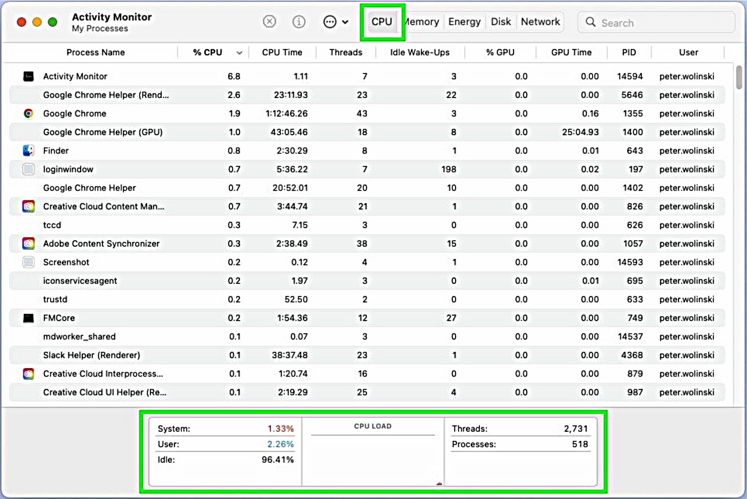The width and height of the screenshot is (747, 499).
Task: Click the Google Chrome app icon
Action: pos(28,113)
